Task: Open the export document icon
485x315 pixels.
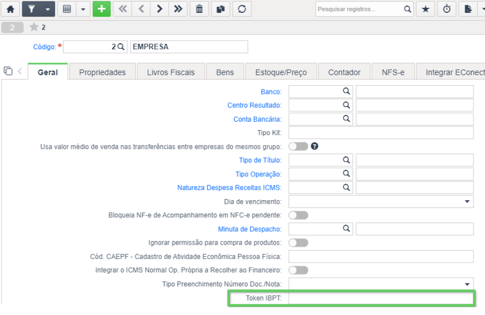Action: click(x=468, y=9)
